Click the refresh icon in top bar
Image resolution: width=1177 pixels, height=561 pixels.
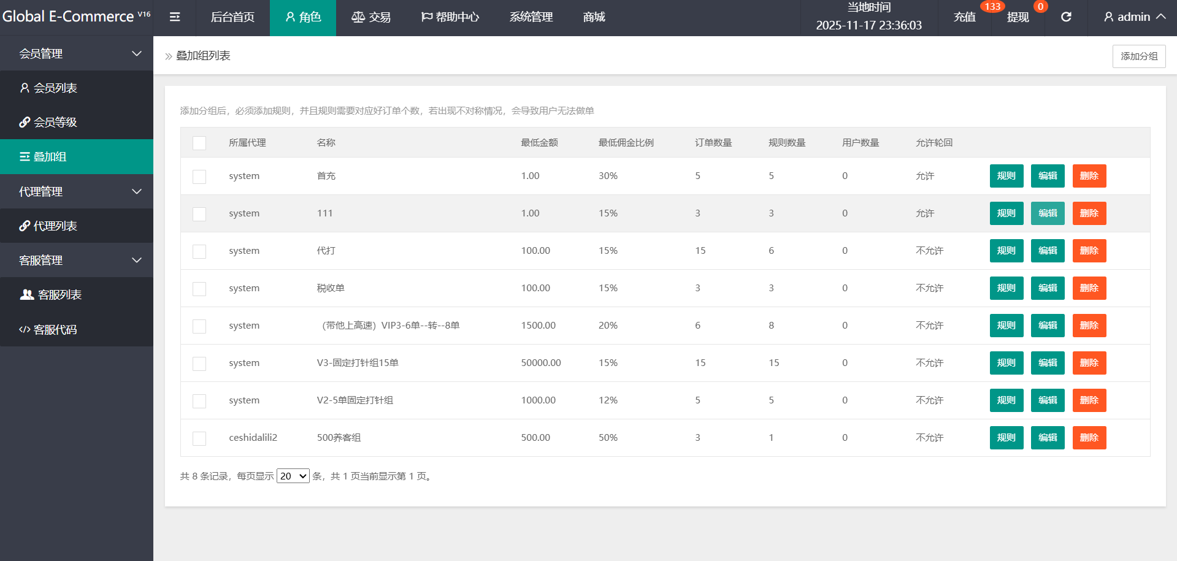pos(1066,17)
